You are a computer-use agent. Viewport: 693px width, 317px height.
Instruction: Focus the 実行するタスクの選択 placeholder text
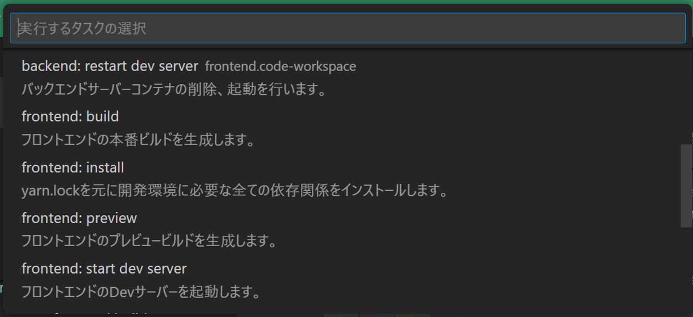[82, 28]
